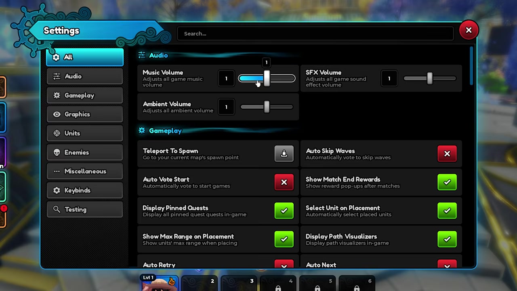The width and height of the screenshot is (517, 291).
Task: Close the Settings window with red X
Action: click(x=469, y=30)
